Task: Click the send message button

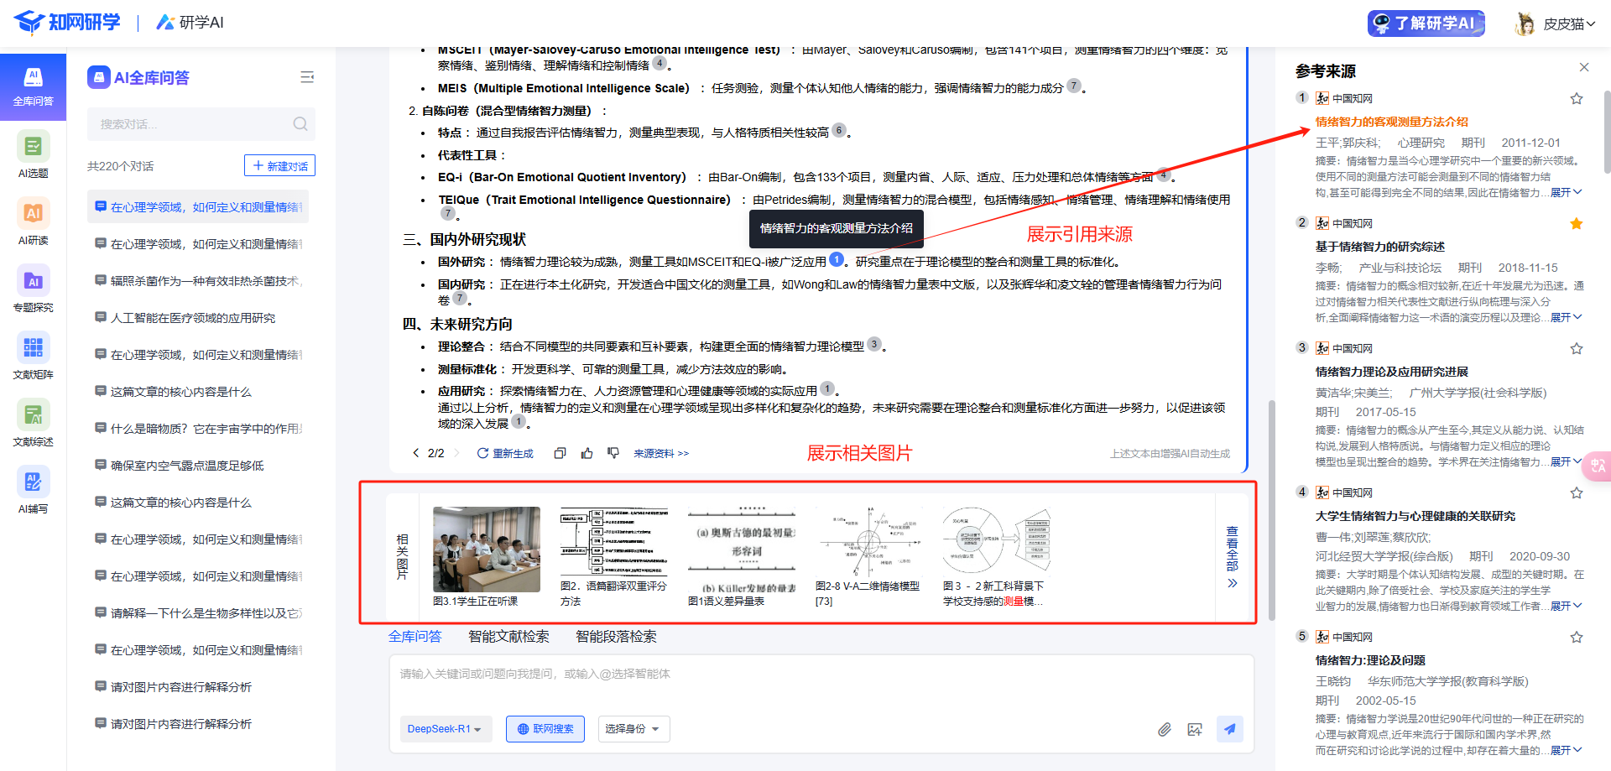Action: 1229,729
